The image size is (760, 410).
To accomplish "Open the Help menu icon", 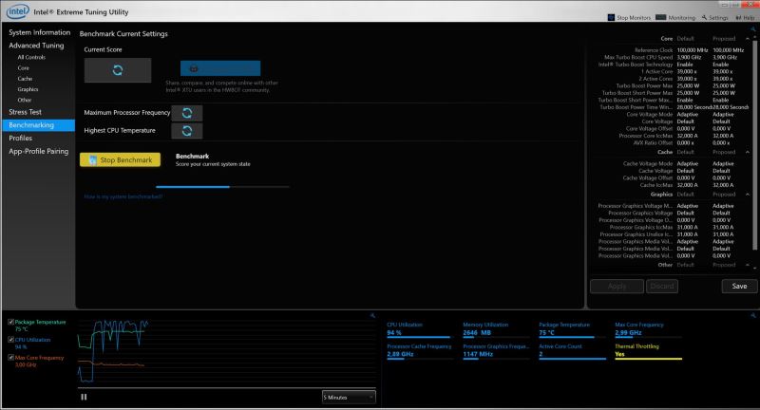I will 739,17.
